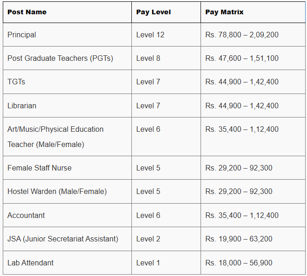Screen dimensions: 307x276
Task: Select the TGTs post name cell
Action: tap(16, 82)
